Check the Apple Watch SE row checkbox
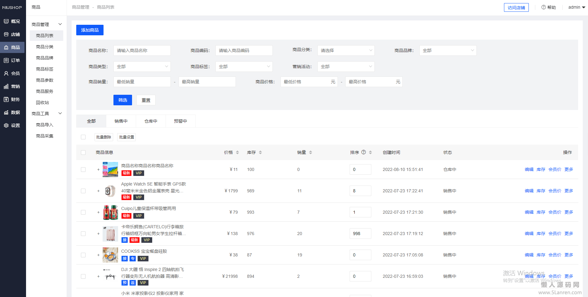The height and width of the screenshot is (297, 588). (83, 191)
